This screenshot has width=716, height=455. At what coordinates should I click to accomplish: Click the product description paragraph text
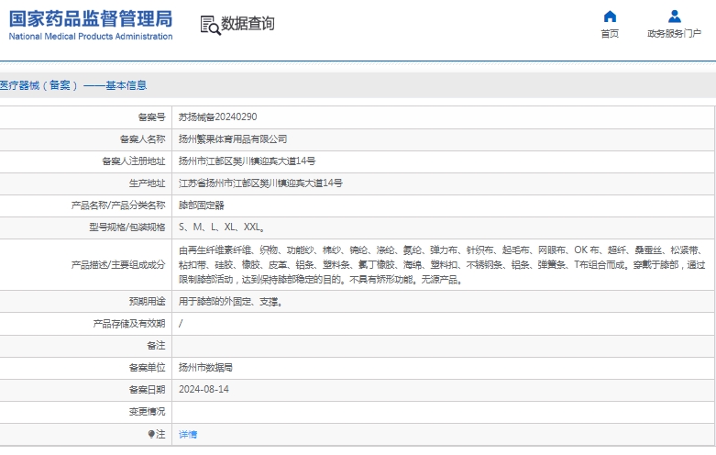[x=442, y=264]
